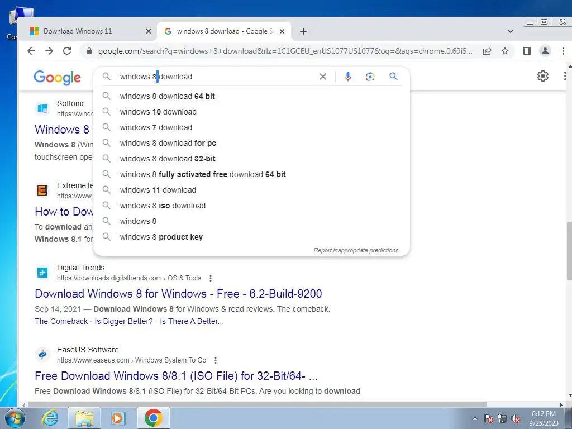Click the EaseUS Software site favicon
This screenshot has width=572, height=429.
pos(42,355)
